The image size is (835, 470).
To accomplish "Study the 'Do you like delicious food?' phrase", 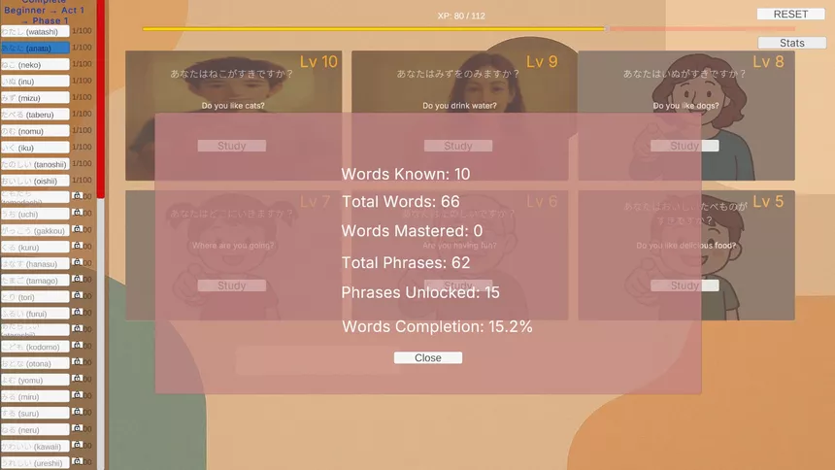I will click(x=685, y=285).
